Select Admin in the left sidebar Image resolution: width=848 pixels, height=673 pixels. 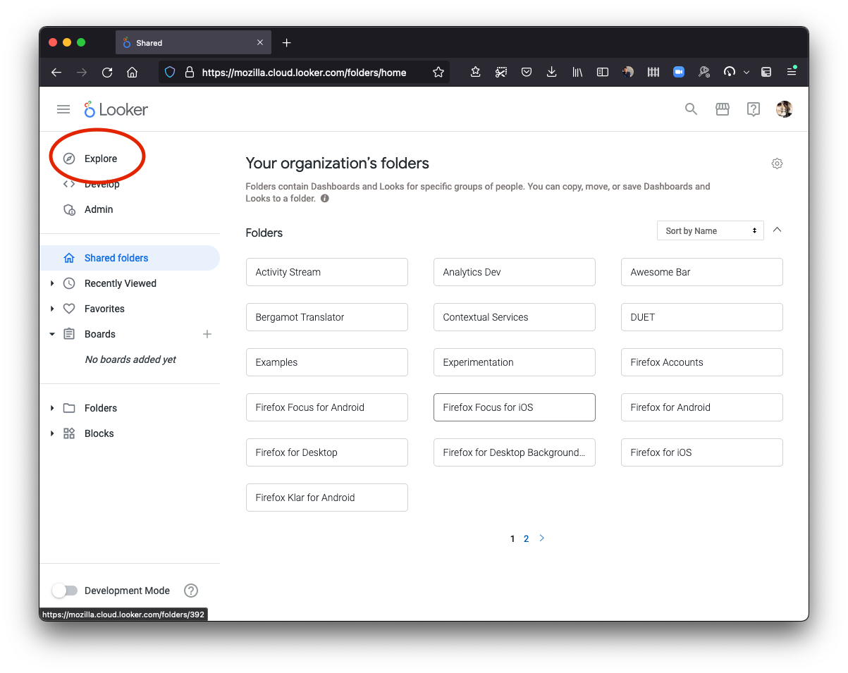coord(98,209)
